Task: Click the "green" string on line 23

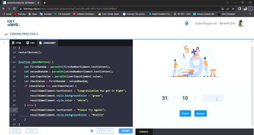Action: (x=97, y=96)
